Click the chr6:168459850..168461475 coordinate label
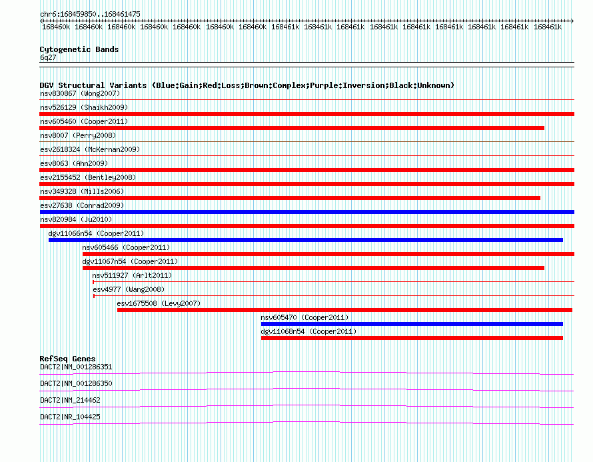The height and width of the screenshot is (462, 593). (90, 14)
